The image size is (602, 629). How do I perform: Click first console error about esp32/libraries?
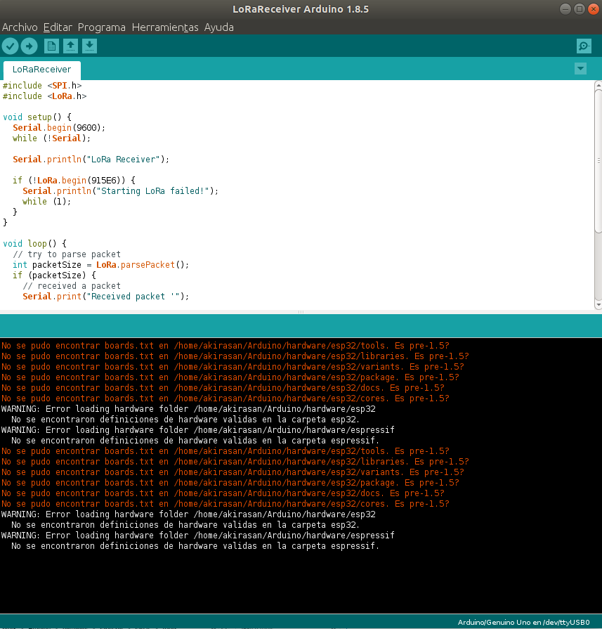[235, 356]
